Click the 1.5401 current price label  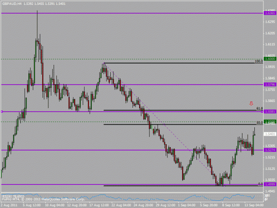270,134
